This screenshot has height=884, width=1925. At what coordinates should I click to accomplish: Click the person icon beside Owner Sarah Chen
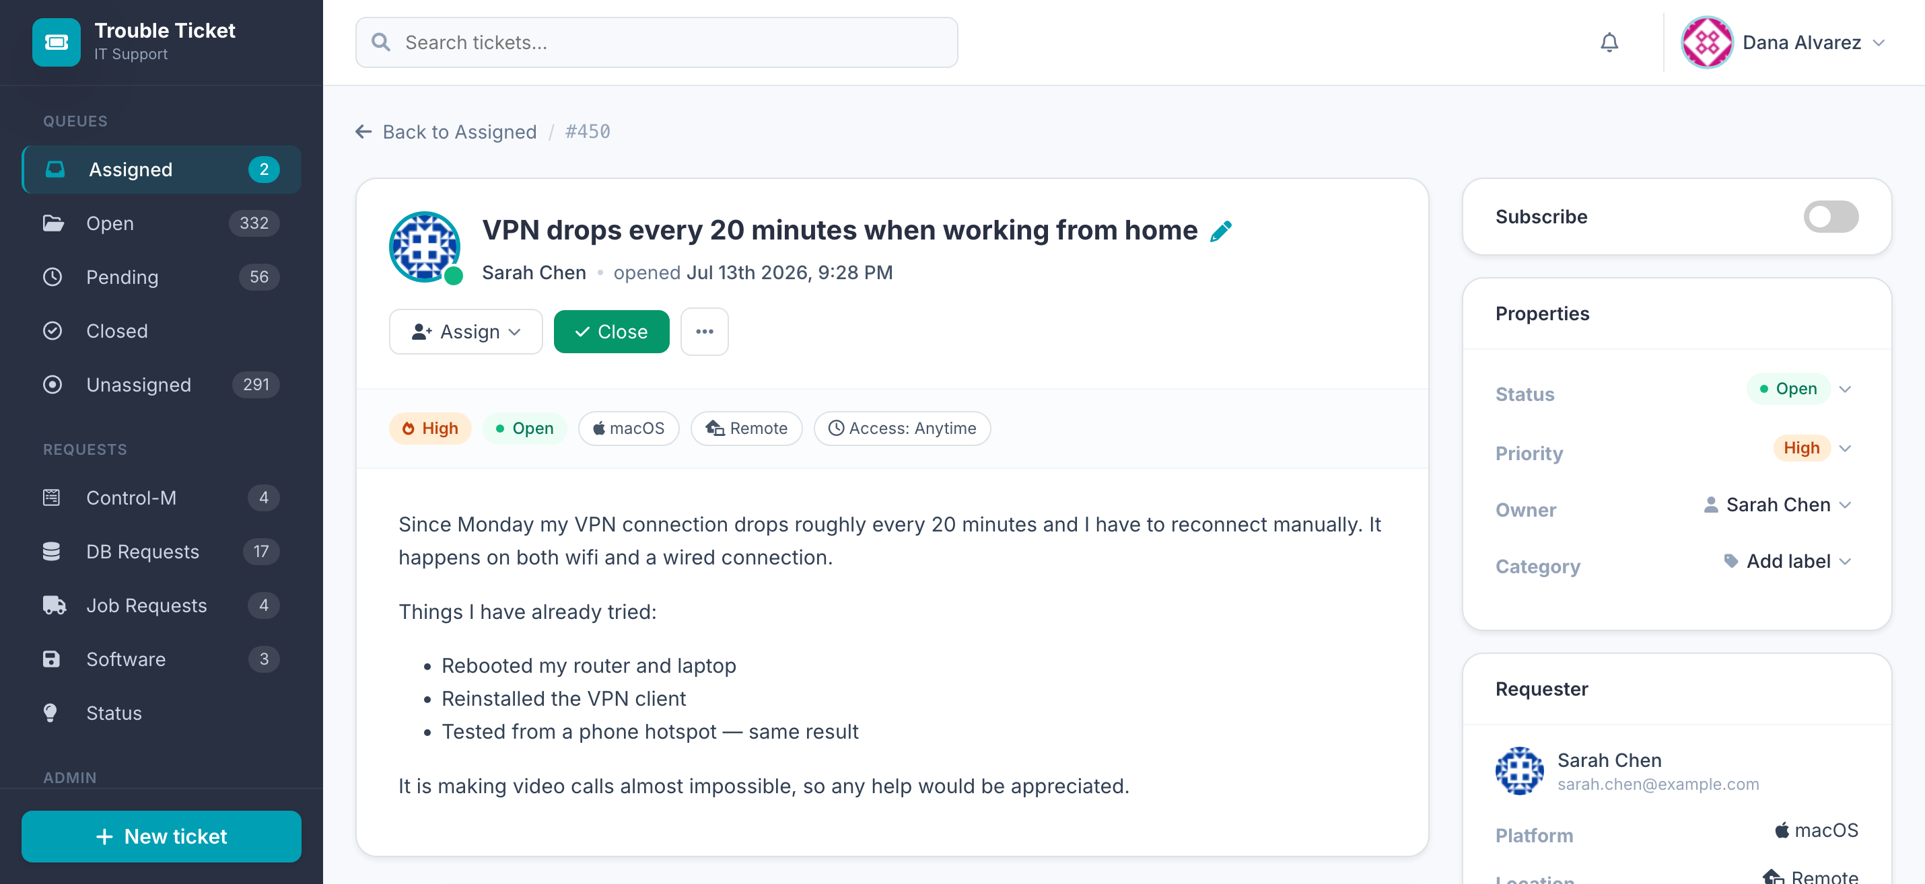click(x=1710, y=505)
